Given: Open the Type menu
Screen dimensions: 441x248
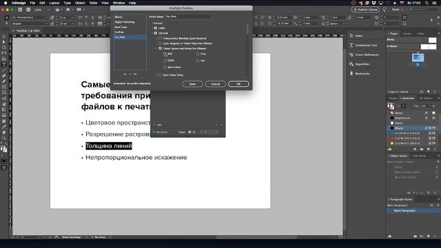Looking at the screenshot, I should [x=67, y=3].
